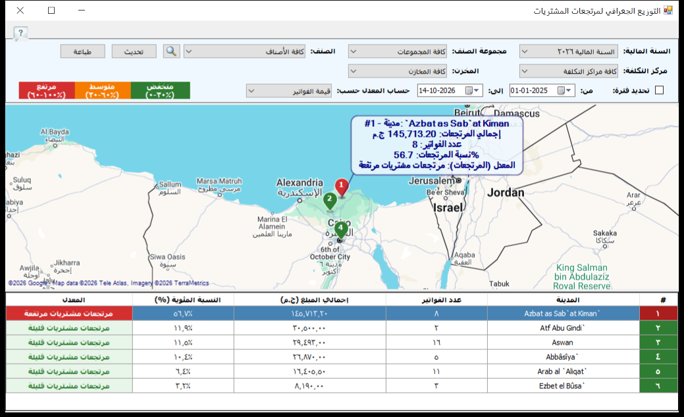
Task: Click row number 3 index cell
Action: (x=659, y=343)
